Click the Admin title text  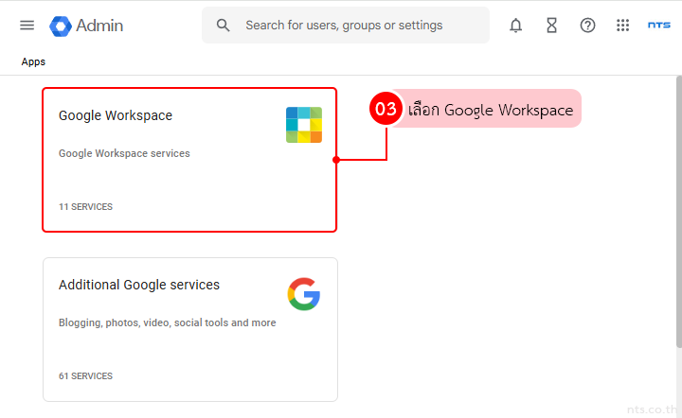tap(99, 26)
